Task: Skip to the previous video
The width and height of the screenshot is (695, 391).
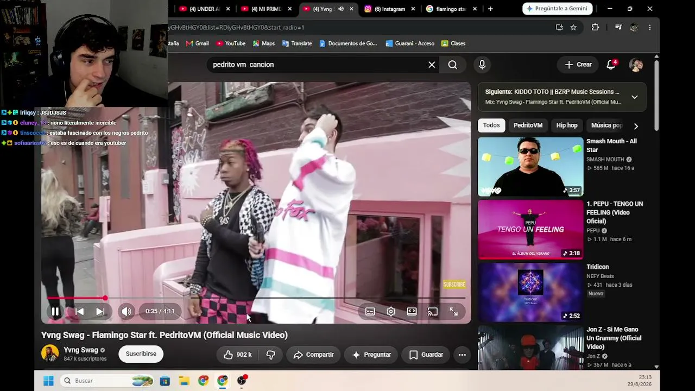Action: point(79,312)
